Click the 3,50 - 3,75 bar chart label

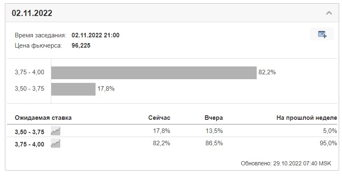point(30,89)
